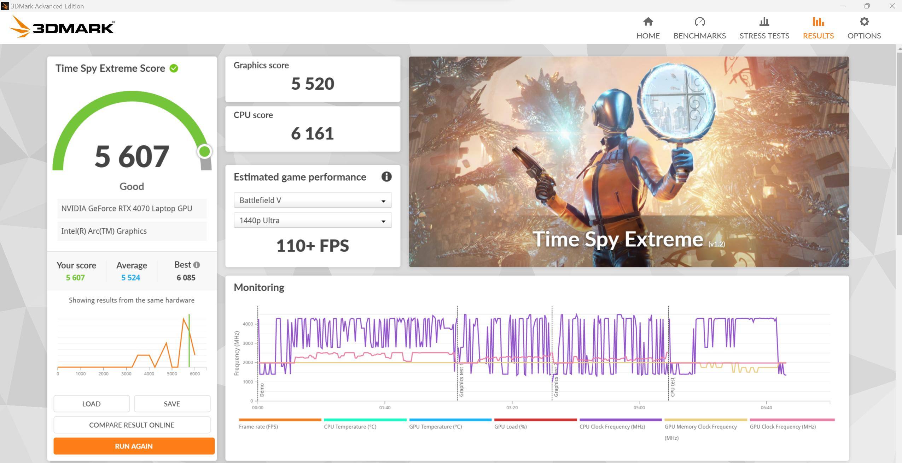Open the 1440p Ultra resolution dropdown
Screen dimensions: 902x463
coord(312,221)
